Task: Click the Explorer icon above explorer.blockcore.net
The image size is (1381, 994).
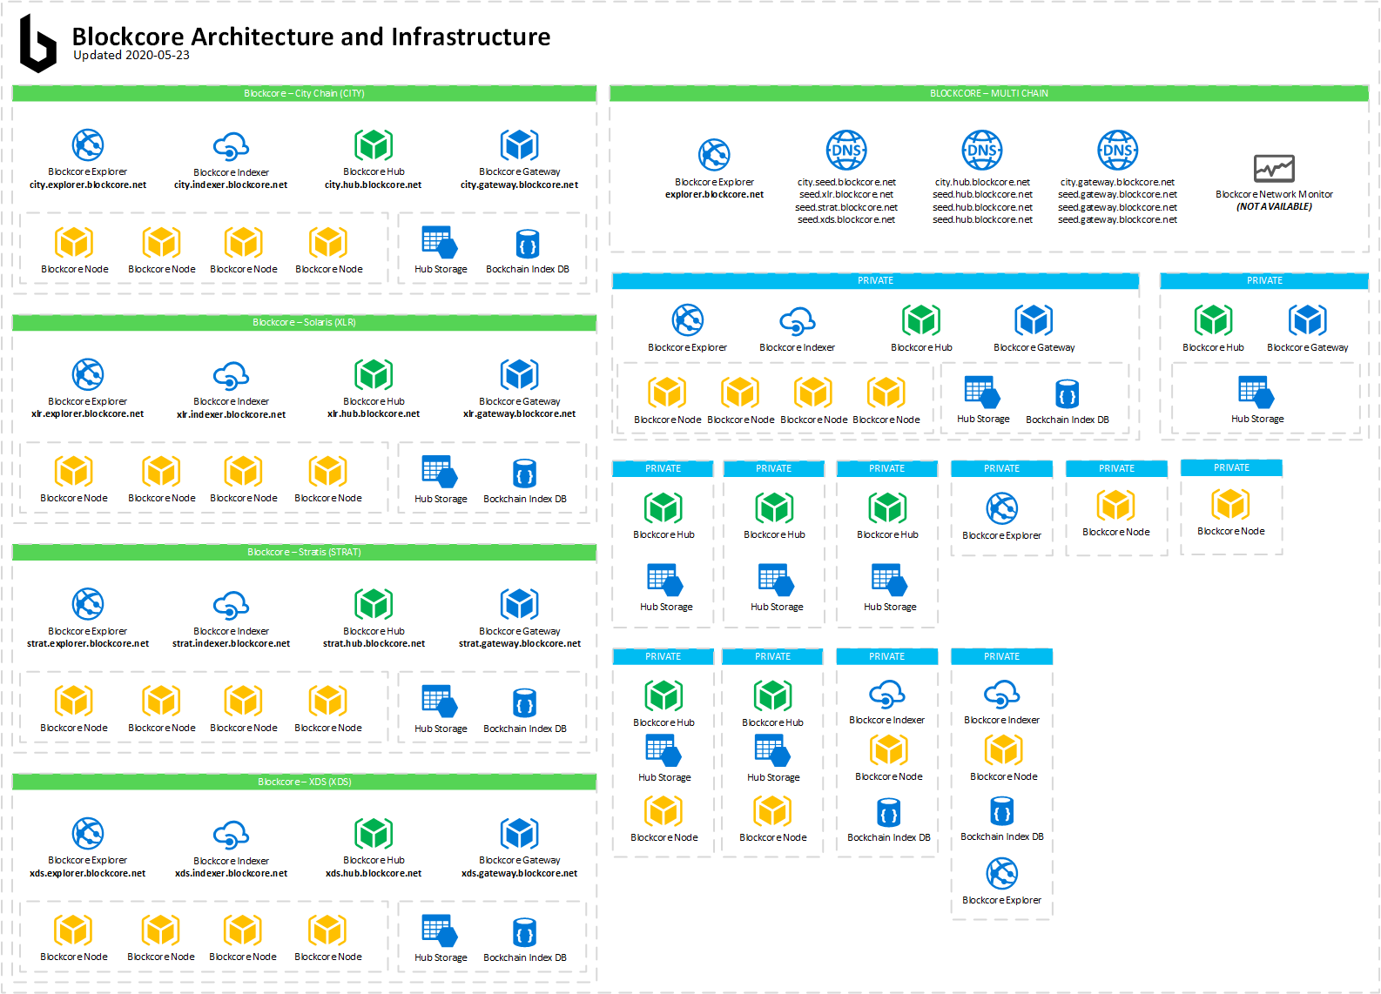Action: 714,155
